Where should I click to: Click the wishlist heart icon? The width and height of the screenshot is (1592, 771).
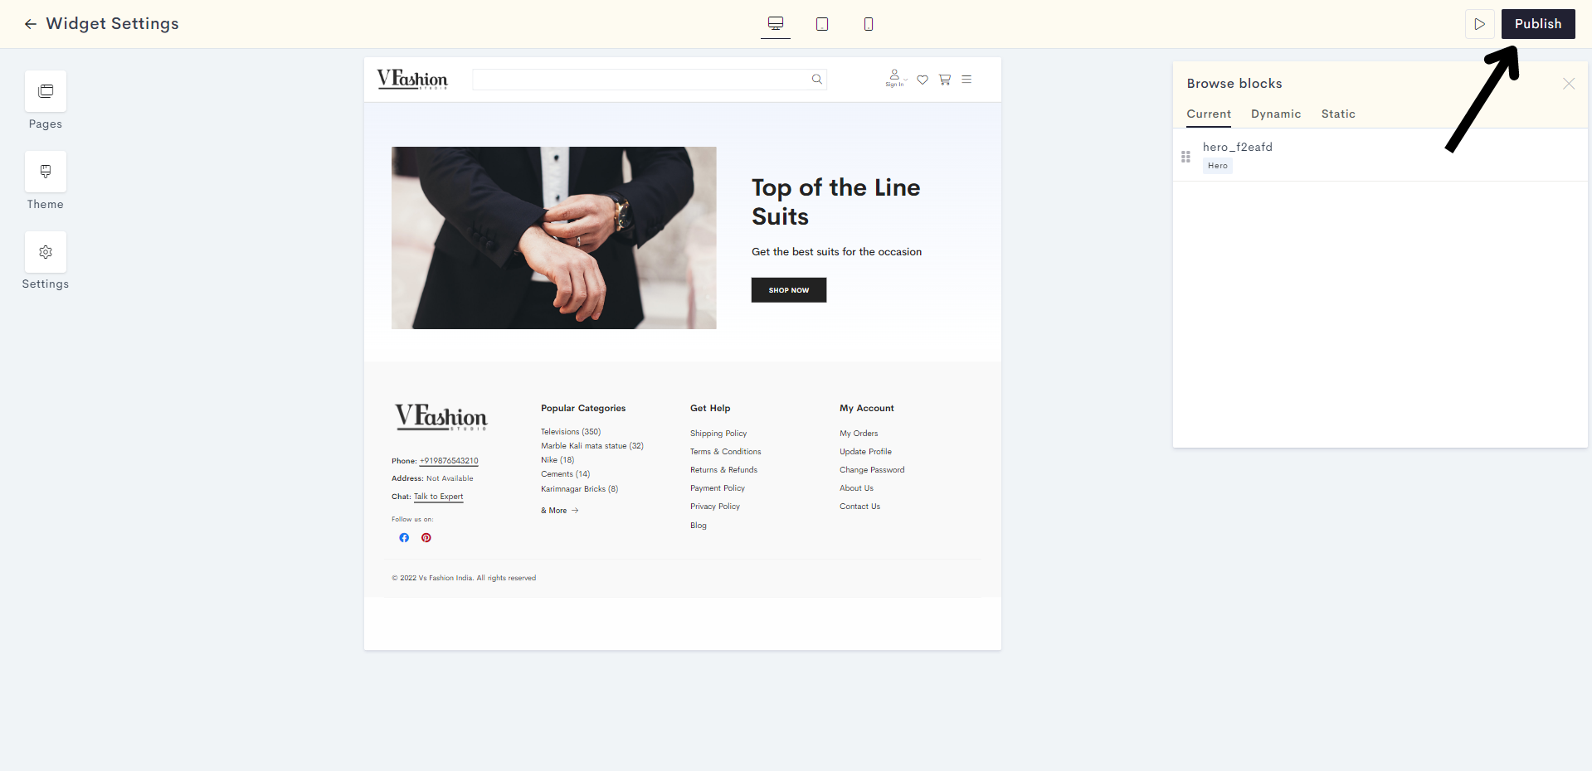pos(923,80)
